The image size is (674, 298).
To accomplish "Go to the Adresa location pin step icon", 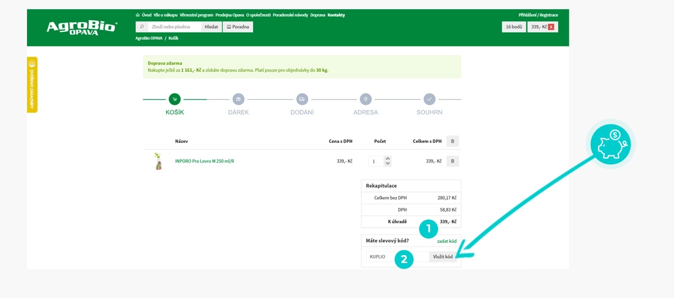I will [x=366, y=99].
